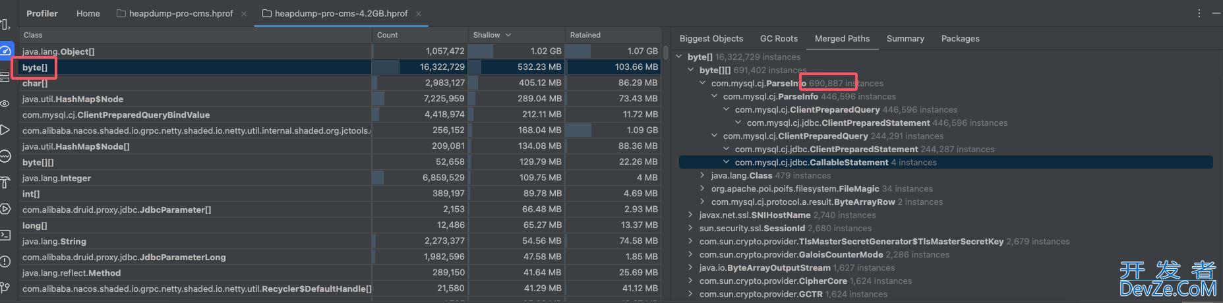Open the Summary tab
The height and width of the screenshot is (303, 1223).
pos(905,38)
